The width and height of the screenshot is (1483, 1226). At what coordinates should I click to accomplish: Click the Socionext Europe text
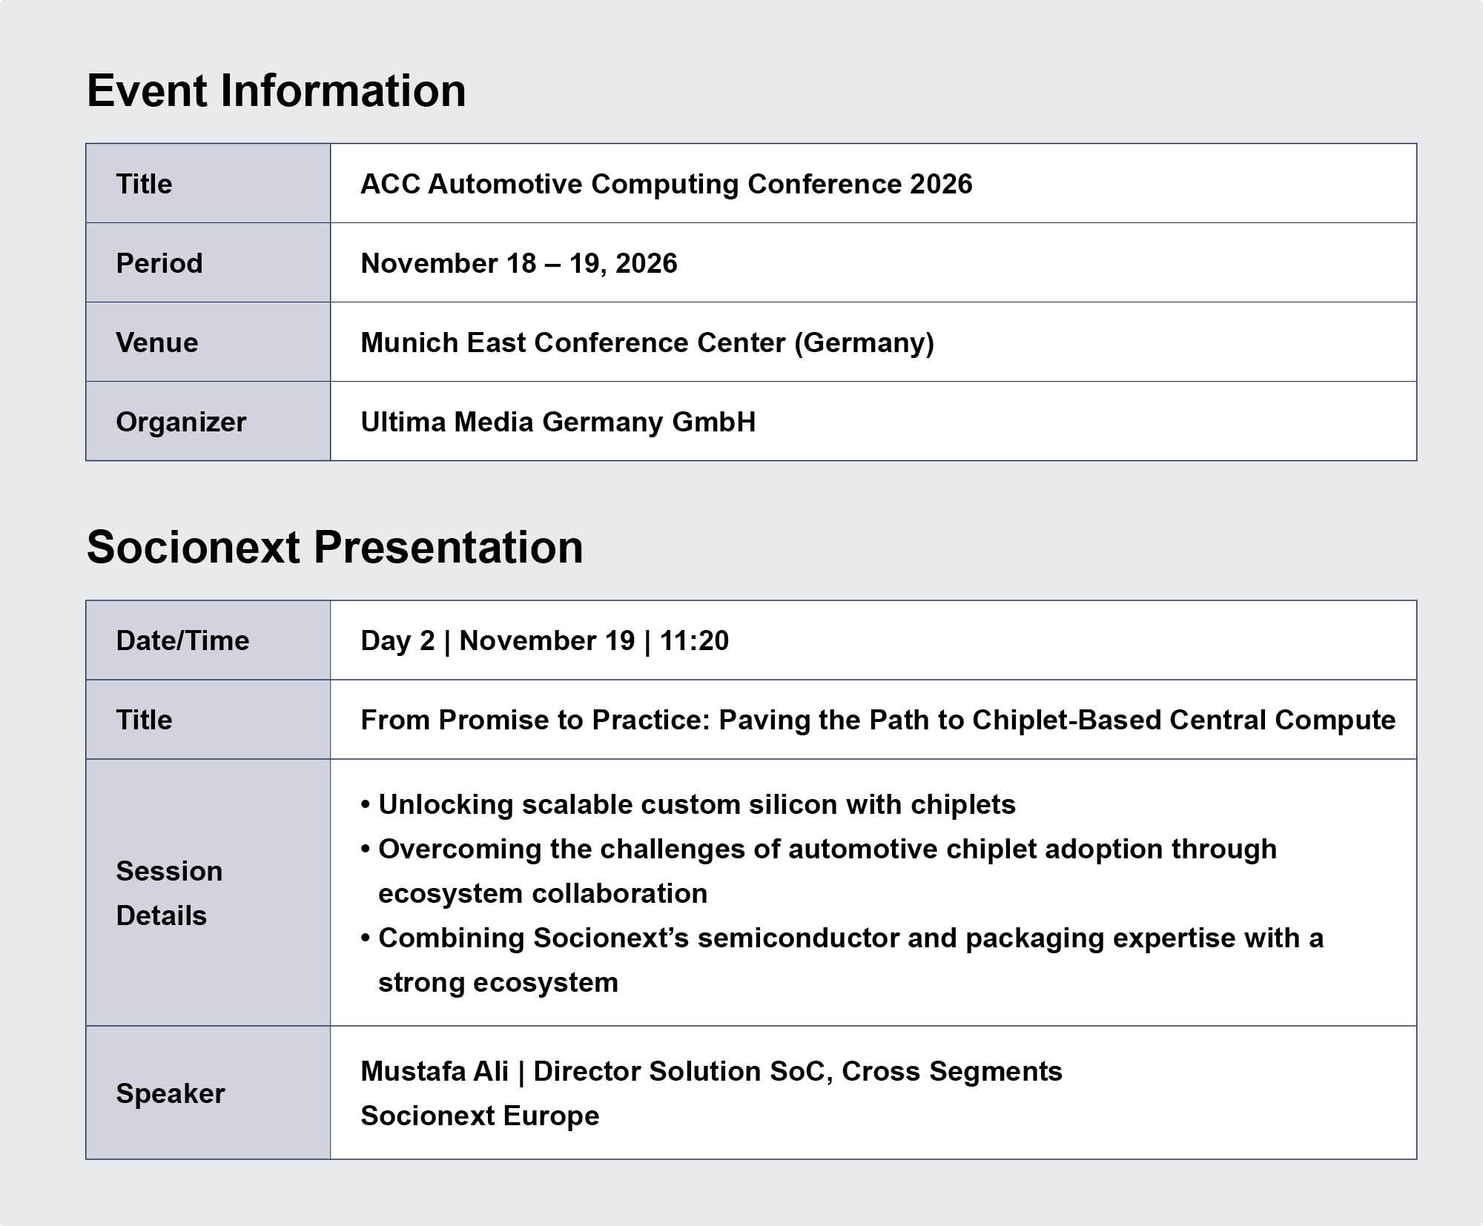(480, 1116)
